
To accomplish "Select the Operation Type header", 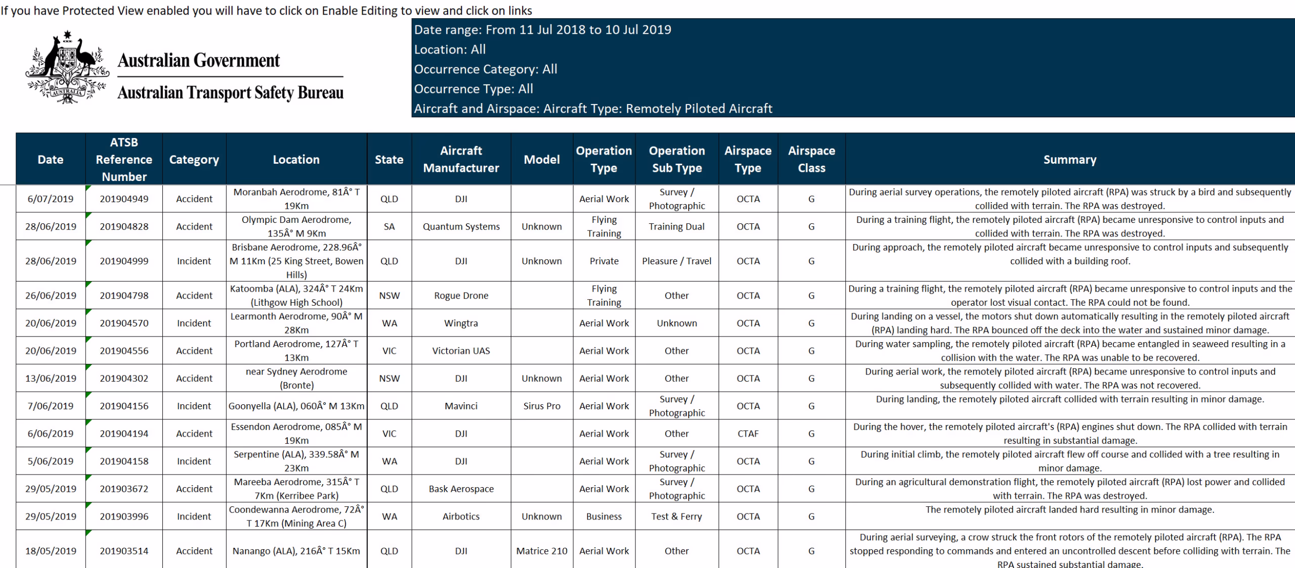I will [604, 159].
